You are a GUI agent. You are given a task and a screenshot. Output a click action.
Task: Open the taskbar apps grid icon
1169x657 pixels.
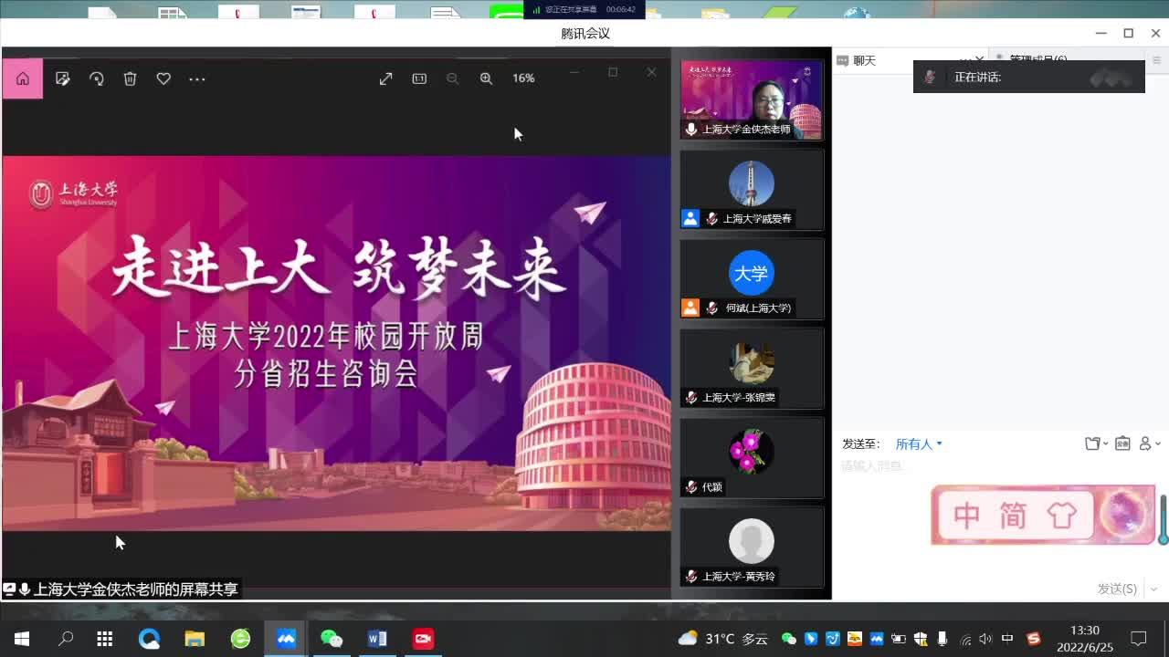pyautogui.click(x=105, y=639)
